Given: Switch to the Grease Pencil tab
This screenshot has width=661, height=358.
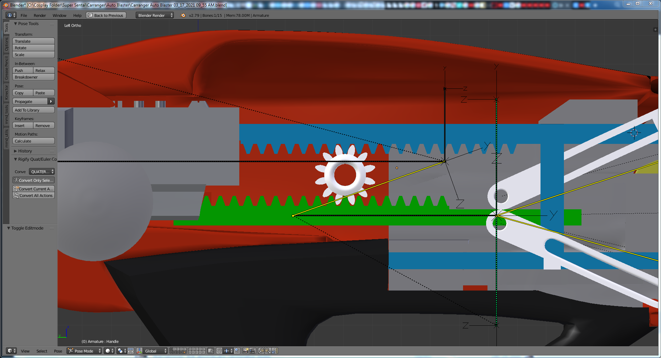Looking at the screenshot, I should (7, 68).
